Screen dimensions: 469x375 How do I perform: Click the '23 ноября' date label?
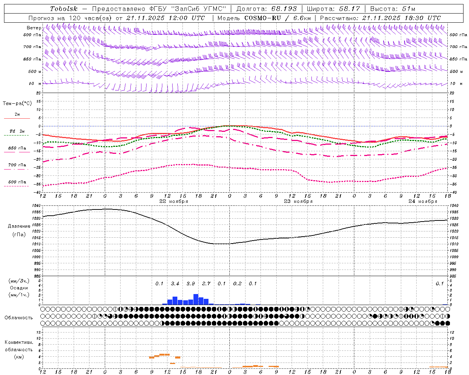click(x=298, y=201)
